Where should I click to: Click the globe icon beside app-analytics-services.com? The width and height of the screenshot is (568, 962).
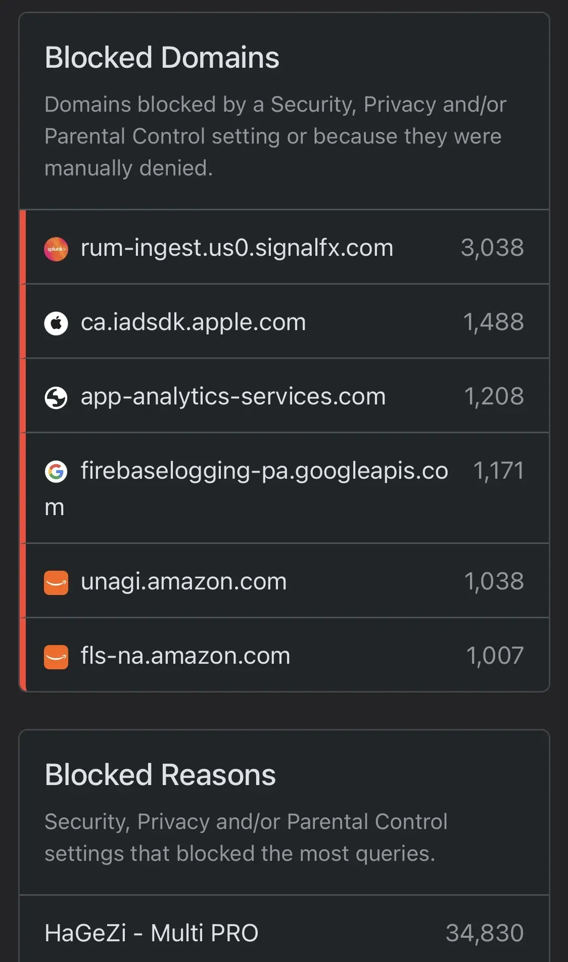56,398
